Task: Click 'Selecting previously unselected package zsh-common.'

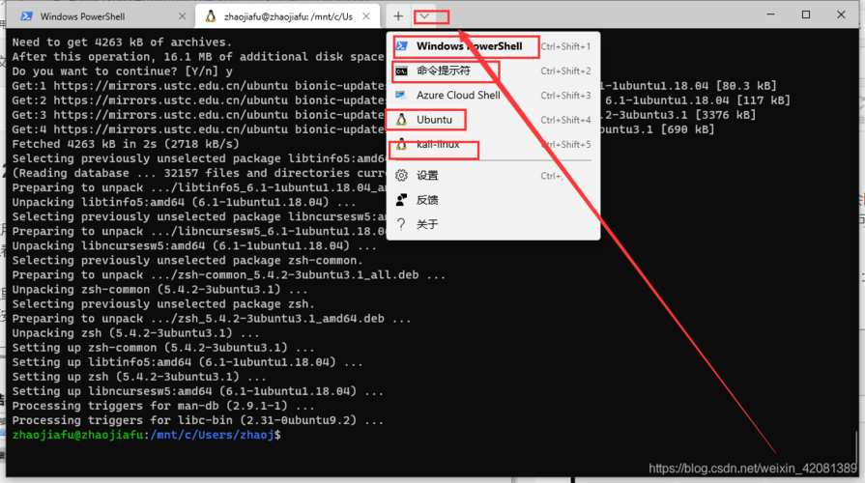Action: pyautogui.click(x=187, y=260)
